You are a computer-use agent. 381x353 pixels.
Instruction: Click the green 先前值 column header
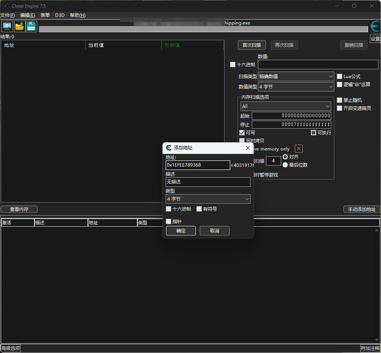click(192, 45)
